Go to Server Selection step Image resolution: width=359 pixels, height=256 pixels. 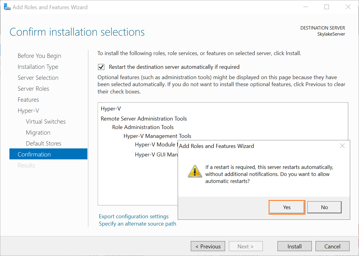pos(38,78)
